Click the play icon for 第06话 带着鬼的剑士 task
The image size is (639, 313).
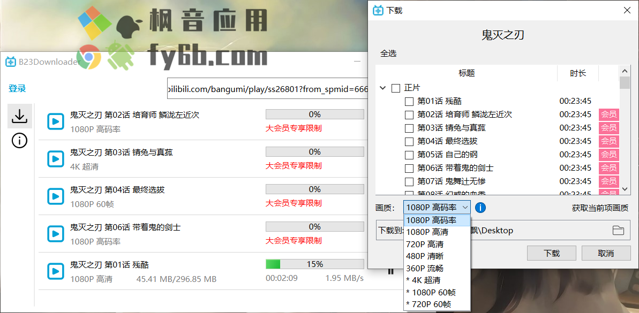point(55,234)
